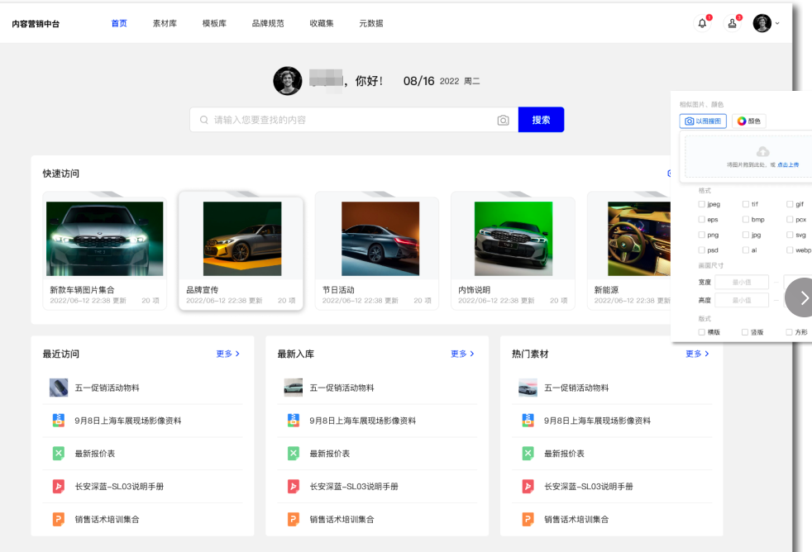Screen dimensions: 812x552
Task: Open 长安深蓝-SL03 PDF icon in 最新入库
Action: [x=293, y=486]
